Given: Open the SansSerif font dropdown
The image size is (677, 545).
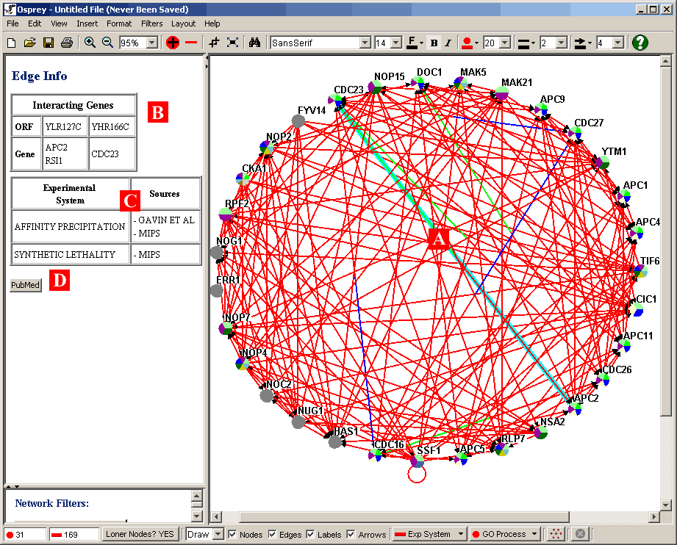Looking at the screenshot, I should (365, 43).
